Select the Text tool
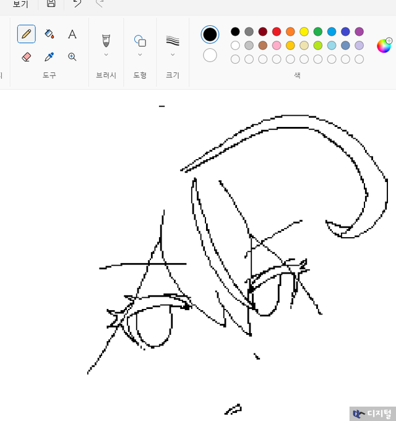The height and width of the screenshot is (421, 396). [72, 34]
